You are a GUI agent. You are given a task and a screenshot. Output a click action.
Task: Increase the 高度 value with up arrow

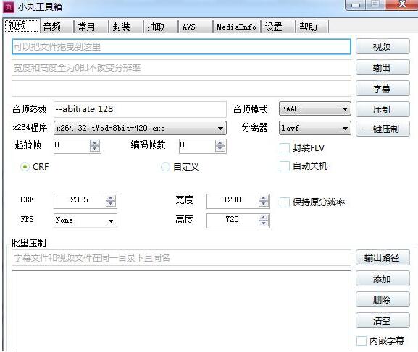coord(264,218)
